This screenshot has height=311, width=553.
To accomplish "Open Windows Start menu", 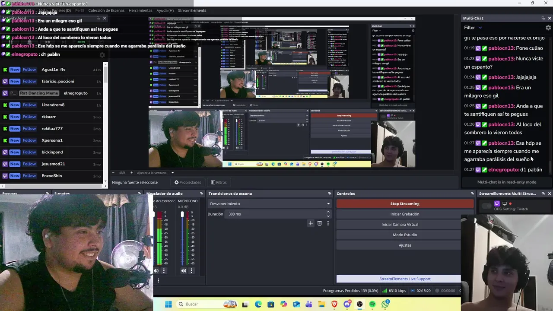I will [x=168, y=304].
